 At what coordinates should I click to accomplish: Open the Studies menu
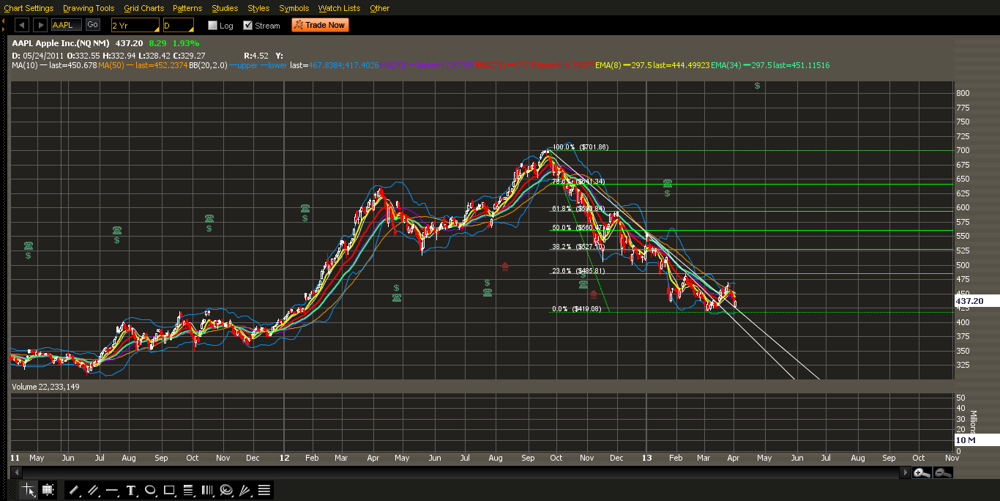coord(225,8)
